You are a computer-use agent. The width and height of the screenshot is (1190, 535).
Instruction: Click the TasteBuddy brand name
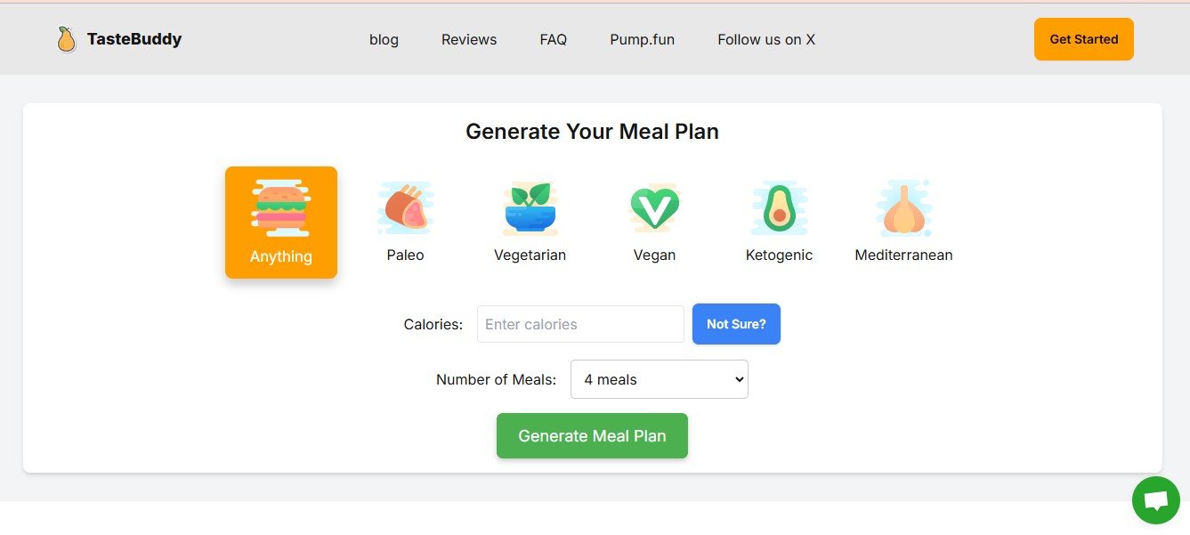click(134, 39)
